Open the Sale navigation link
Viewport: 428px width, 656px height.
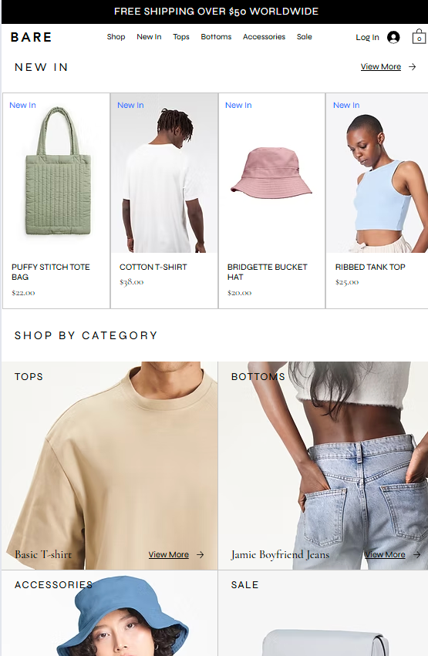point(304,37)
